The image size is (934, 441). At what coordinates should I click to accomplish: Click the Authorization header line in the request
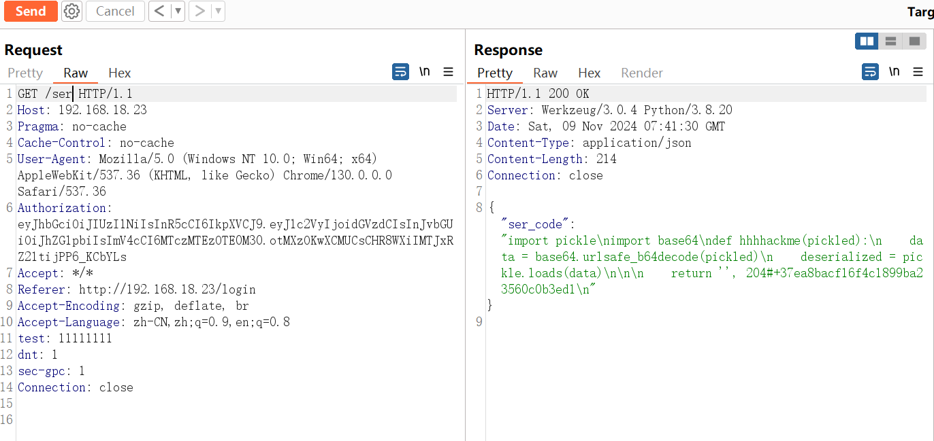click(x=63, y=208)
